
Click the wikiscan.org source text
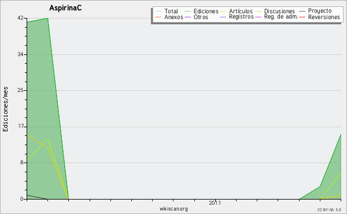[173, 209]
